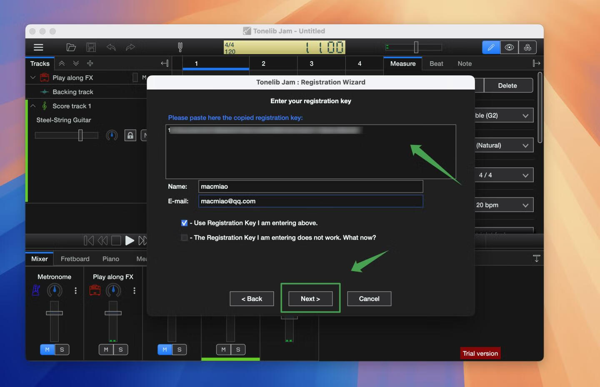Open a file with the folder icon
The width and height of the screenshot is (600, 387).
pos(71,47)
